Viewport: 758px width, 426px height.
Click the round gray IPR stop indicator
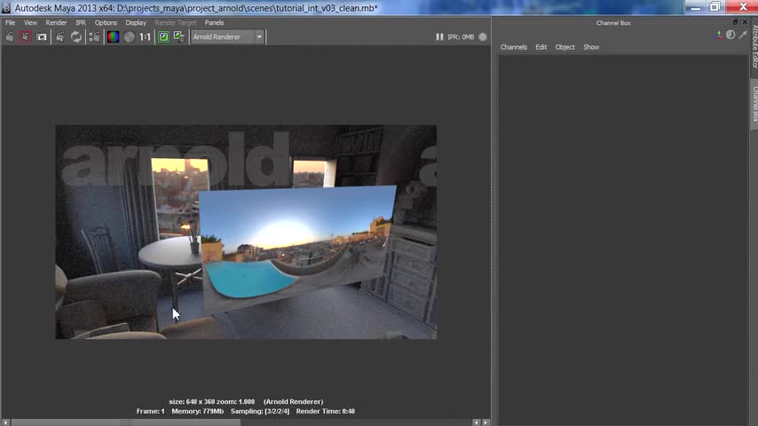coord(483,36)
